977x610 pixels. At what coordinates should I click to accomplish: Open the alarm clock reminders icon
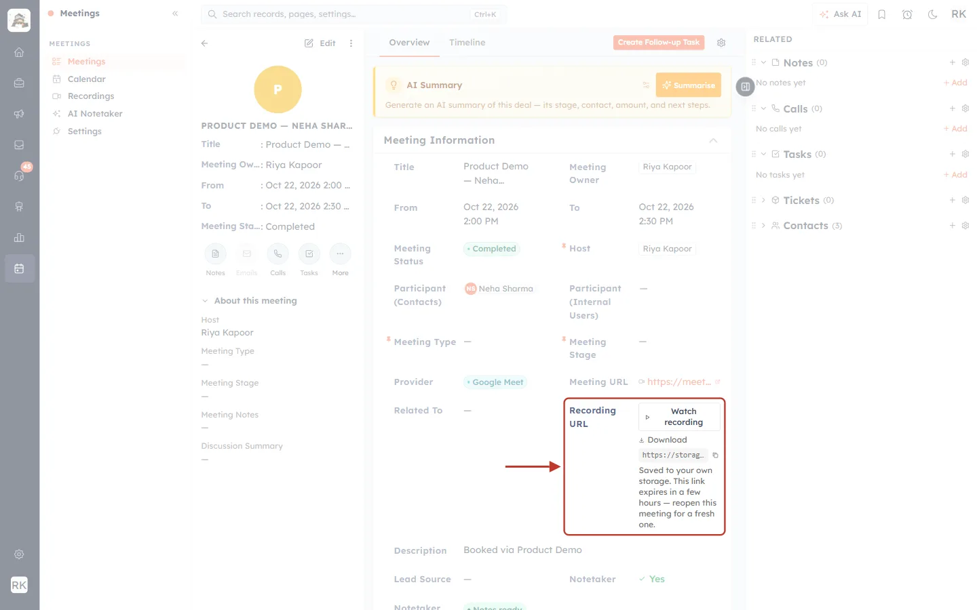coord(907,14)
